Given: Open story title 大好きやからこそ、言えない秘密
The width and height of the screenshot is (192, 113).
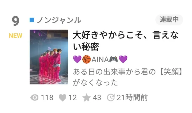Looking at the screenshot, I should 126,41.
